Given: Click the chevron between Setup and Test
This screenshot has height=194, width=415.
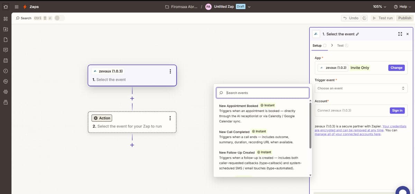Looking at the screenshot, I should [x=332, y=45].
